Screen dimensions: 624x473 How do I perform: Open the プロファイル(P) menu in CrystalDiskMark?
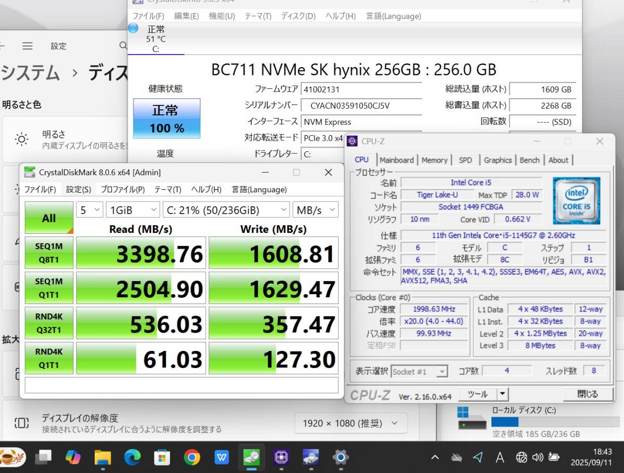pos(122,190)
